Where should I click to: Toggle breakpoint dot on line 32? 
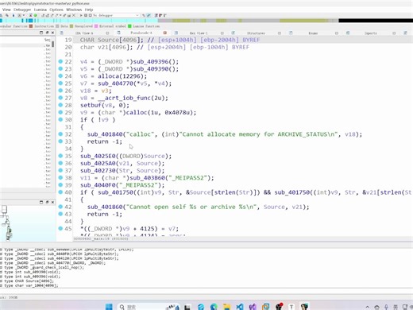(x=60, y=134)
